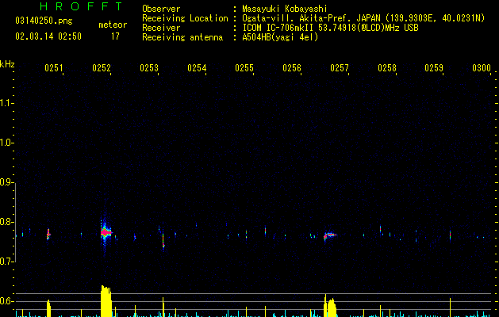Viewport: 499px width, 317px height.
Task: Click the ICOM IC-706mkII receiver text
Action: 330,28
